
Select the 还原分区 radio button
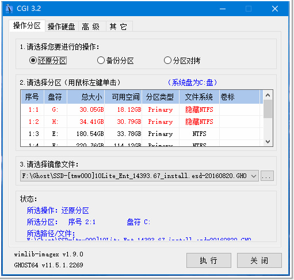[48, 60]
